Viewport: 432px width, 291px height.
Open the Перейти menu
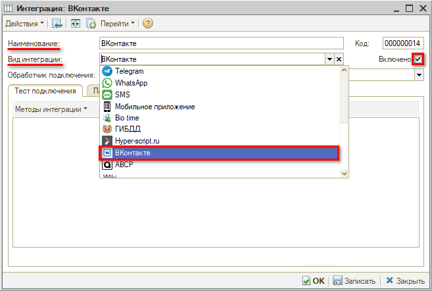pos(117,24)
